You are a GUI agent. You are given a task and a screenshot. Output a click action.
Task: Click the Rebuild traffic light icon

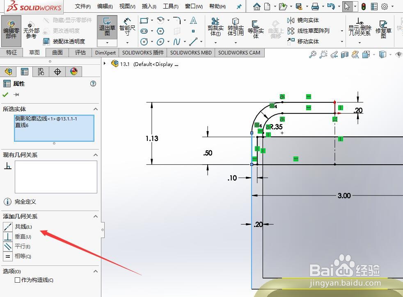[364, 7]
